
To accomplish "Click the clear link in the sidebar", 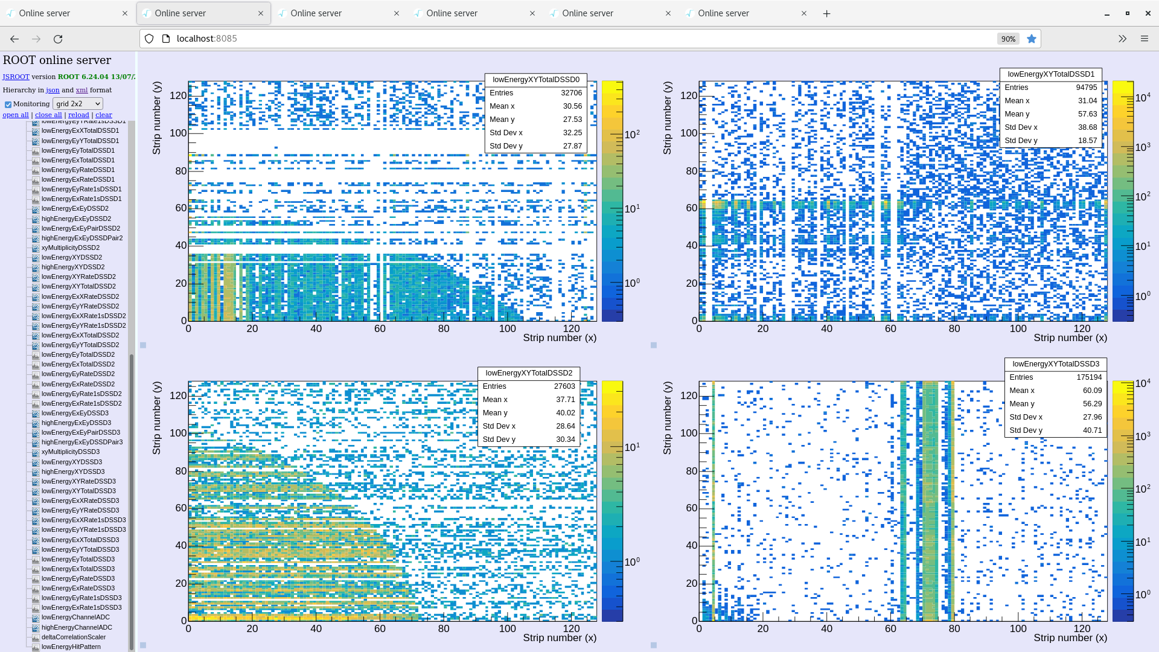I will pos(103,115).
